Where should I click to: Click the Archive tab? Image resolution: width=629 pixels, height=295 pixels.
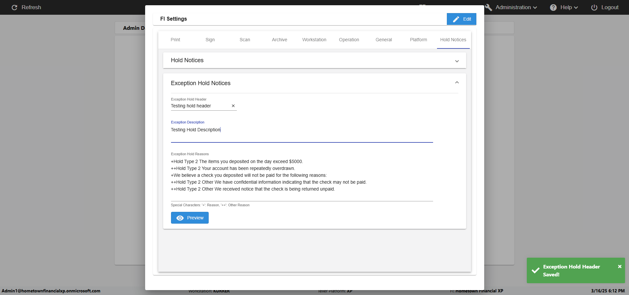[279, 40]
